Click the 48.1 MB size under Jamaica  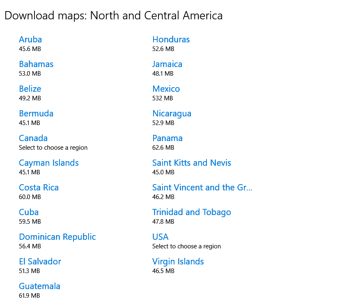(x=163, y=74)
